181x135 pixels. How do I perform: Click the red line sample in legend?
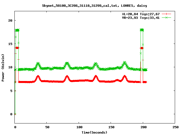[167, 14]
